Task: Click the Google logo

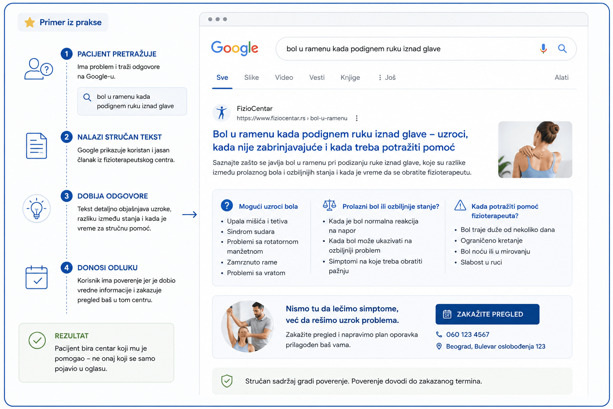Action: (235, 49)
